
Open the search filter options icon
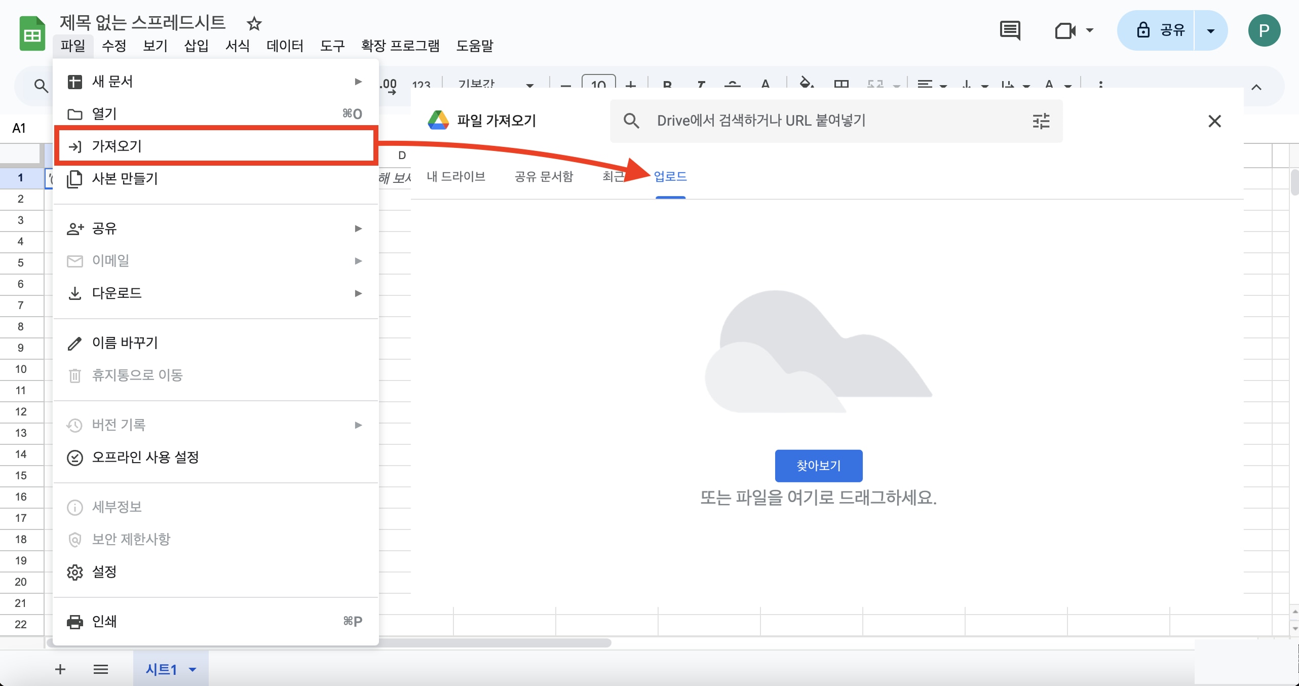(x=1041, y=121)
